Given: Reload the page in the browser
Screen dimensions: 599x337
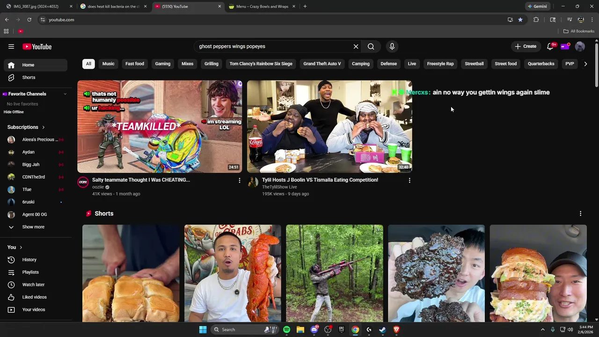Looking at the screenshot, I should (x=29, y=20).
